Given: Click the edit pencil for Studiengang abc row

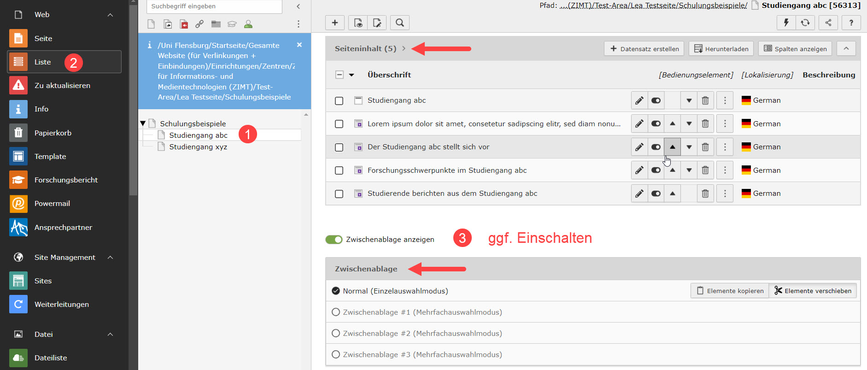Looking at the screenshot, I should coord(639,100).
